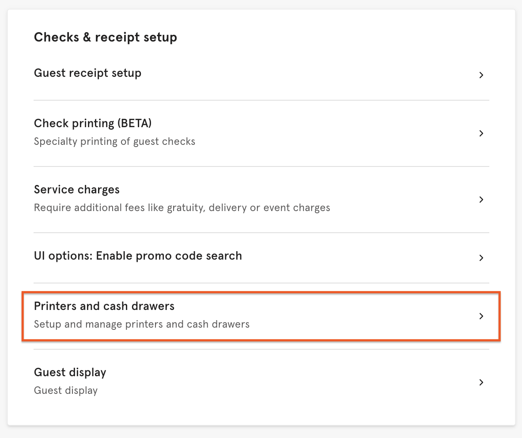Click the gray Guest display subtitle text
Screen dimensions: 522x438
click(65, 390)
